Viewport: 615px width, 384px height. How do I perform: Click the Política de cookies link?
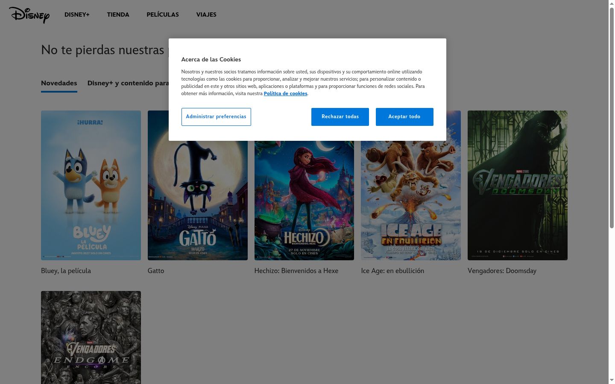point(285,93)
